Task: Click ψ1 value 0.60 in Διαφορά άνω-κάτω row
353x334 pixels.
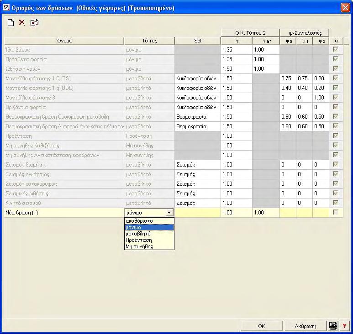Action: pos(305,126)
